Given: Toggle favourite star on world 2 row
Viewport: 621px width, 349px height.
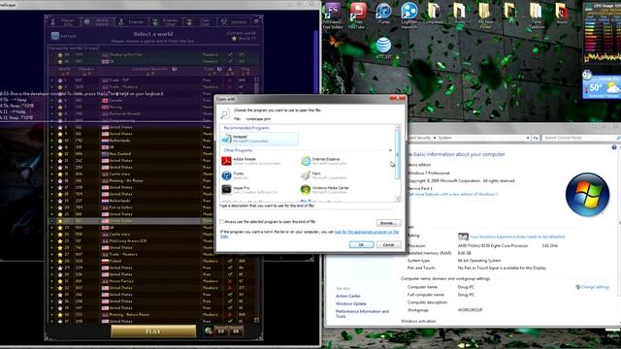Looking at the screenshot, I should pyautogui.click(x=60, y=87).
